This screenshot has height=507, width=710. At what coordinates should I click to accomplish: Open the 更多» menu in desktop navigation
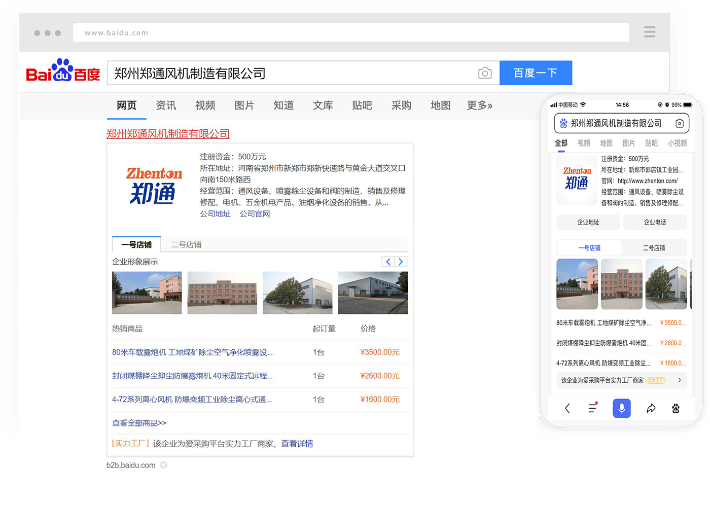(x=480, y=105)
